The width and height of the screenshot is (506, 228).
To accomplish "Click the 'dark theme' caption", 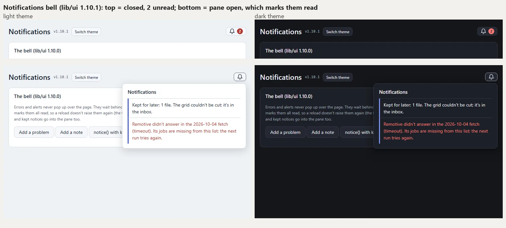I will [x=269, y=16].
